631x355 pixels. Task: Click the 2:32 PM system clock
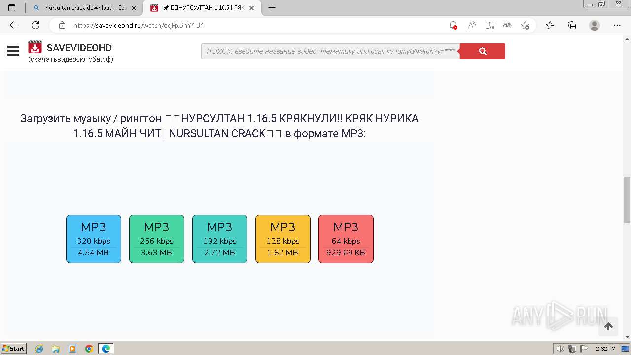click(606, 349)
